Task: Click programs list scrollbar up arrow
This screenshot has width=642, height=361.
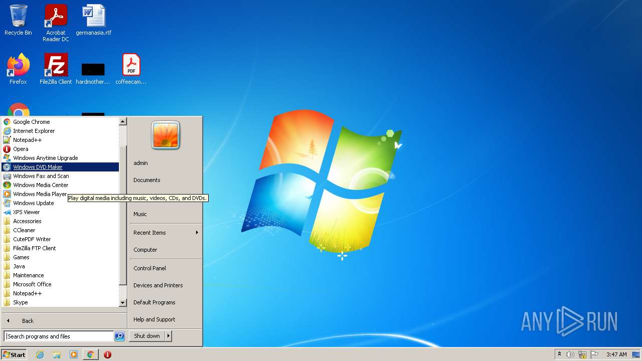Action: [122, 121]
